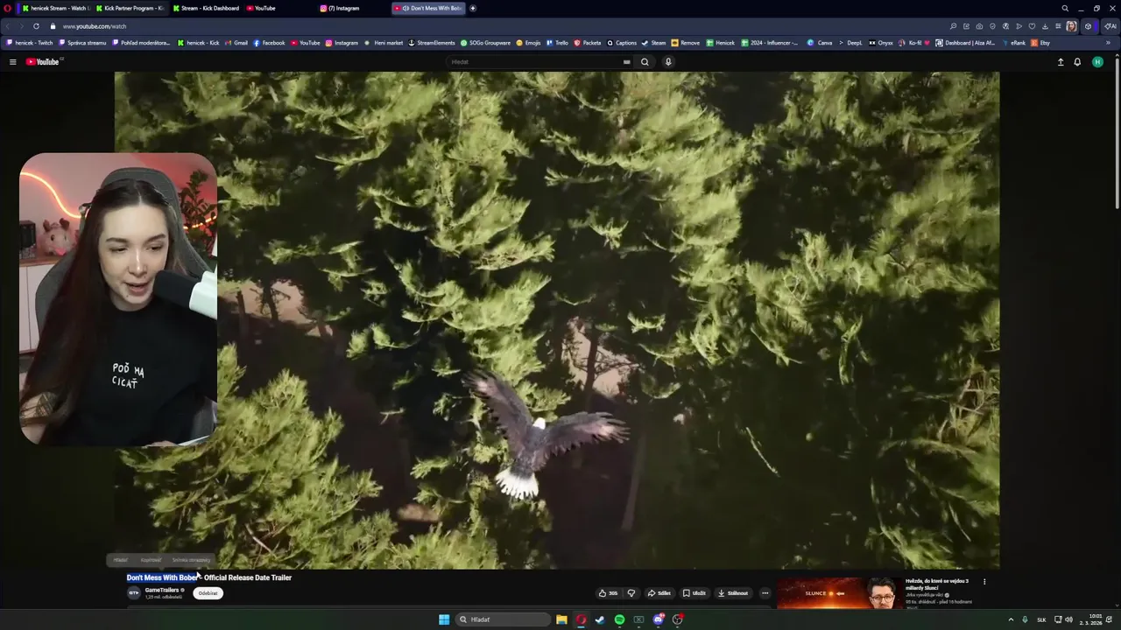Toggle microphone icon in system tray

pyautogui.click(x=1025, y=619)
